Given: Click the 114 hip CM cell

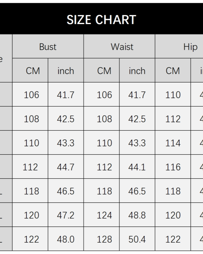Looking at the screenshot, I should pos(173,143).
